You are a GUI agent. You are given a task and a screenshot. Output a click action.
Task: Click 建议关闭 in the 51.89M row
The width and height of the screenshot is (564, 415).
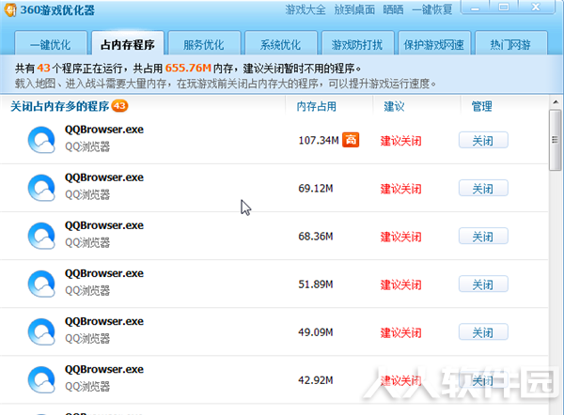tap(400, 284)
